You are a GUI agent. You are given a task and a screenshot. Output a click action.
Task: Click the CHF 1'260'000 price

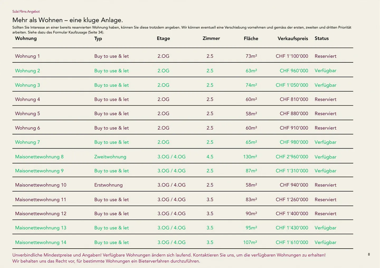292,200
